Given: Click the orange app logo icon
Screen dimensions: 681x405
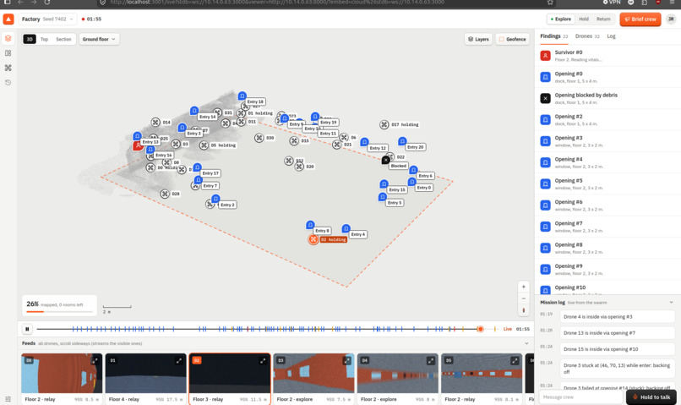Looking at the screenshot, I should [8, 19].
